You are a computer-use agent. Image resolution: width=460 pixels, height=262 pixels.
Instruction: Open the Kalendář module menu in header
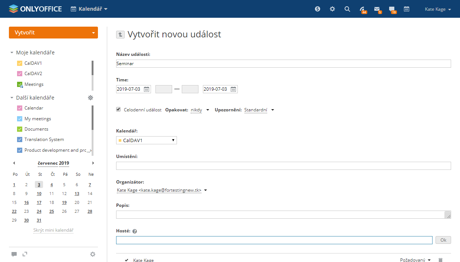click(89, 9)
